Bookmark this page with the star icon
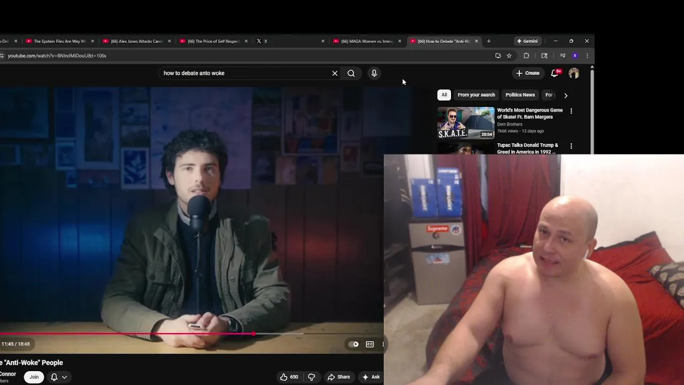Viewport: 684px width, 385px height. (x=509, y=56)
